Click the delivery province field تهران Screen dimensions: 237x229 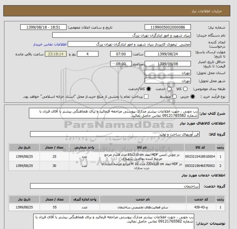(x=167, y=73)
